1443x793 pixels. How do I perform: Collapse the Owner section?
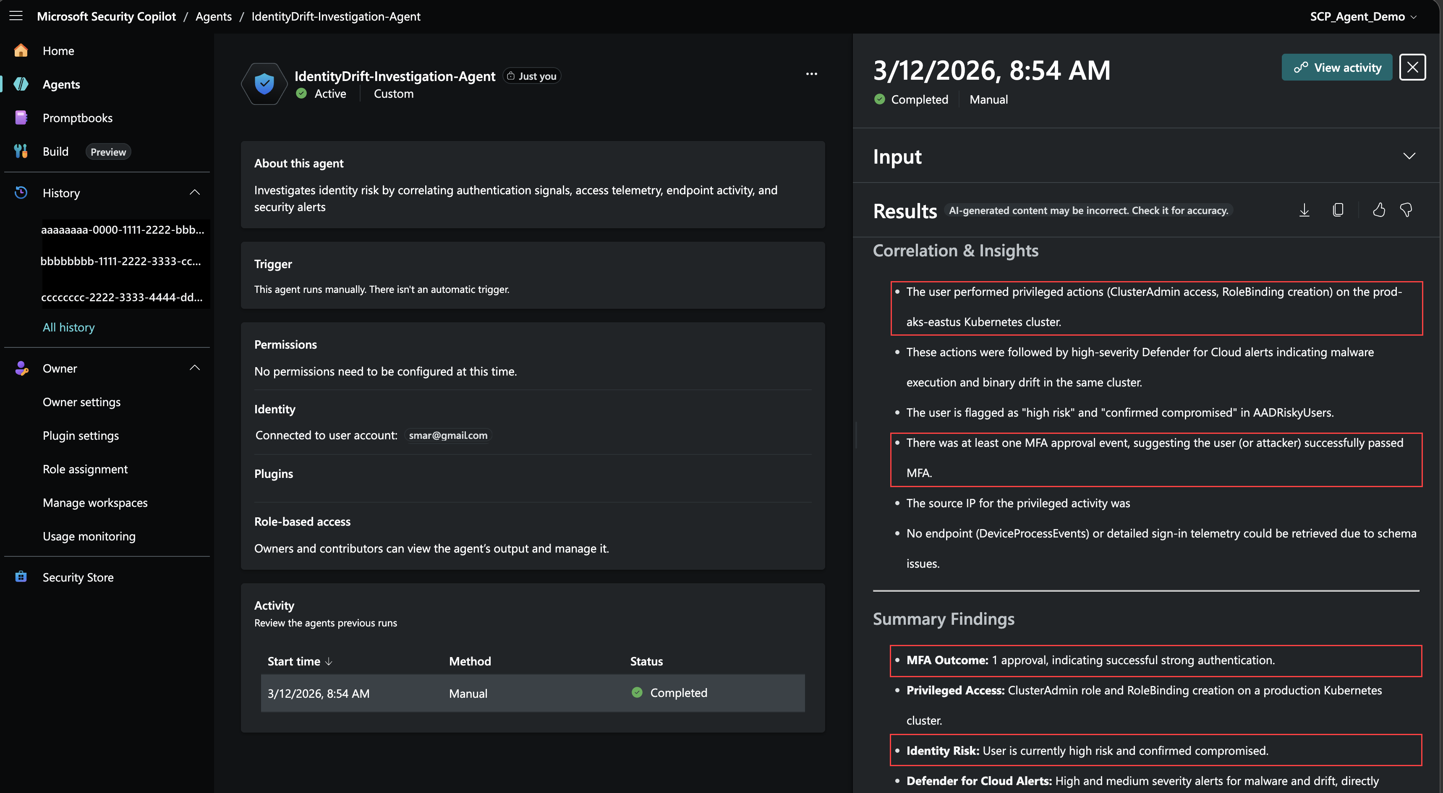point(194,368)
